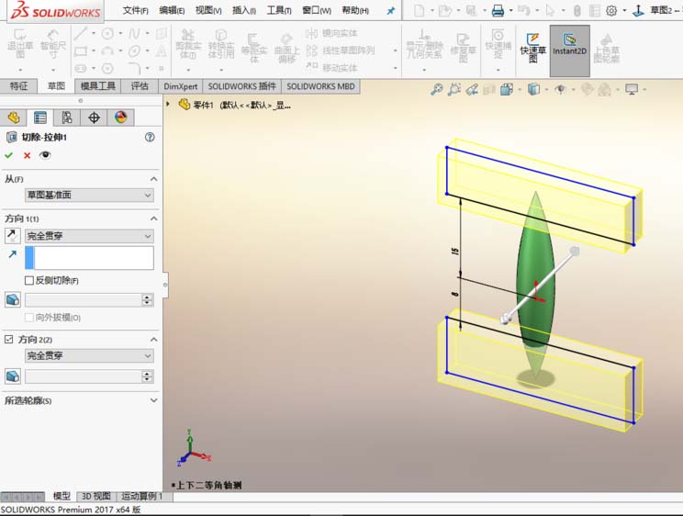Switch to 特征 command tab
Image resolution: width=683 pixels, height=516 pixels.
click(18, 86)
